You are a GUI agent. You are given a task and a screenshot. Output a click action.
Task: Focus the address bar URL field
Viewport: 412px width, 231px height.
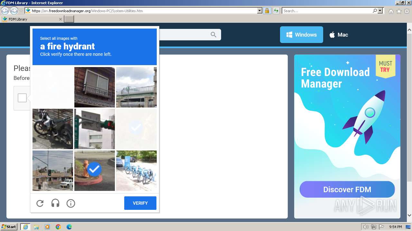click(144, 11)
